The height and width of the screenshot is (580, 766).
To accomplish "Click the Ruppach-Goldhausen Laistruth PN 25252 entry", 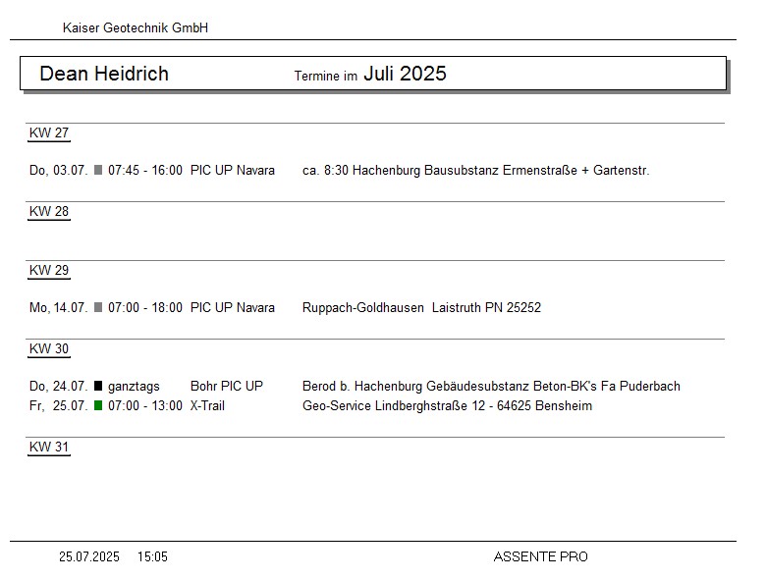I will click(x=421, y=308).
